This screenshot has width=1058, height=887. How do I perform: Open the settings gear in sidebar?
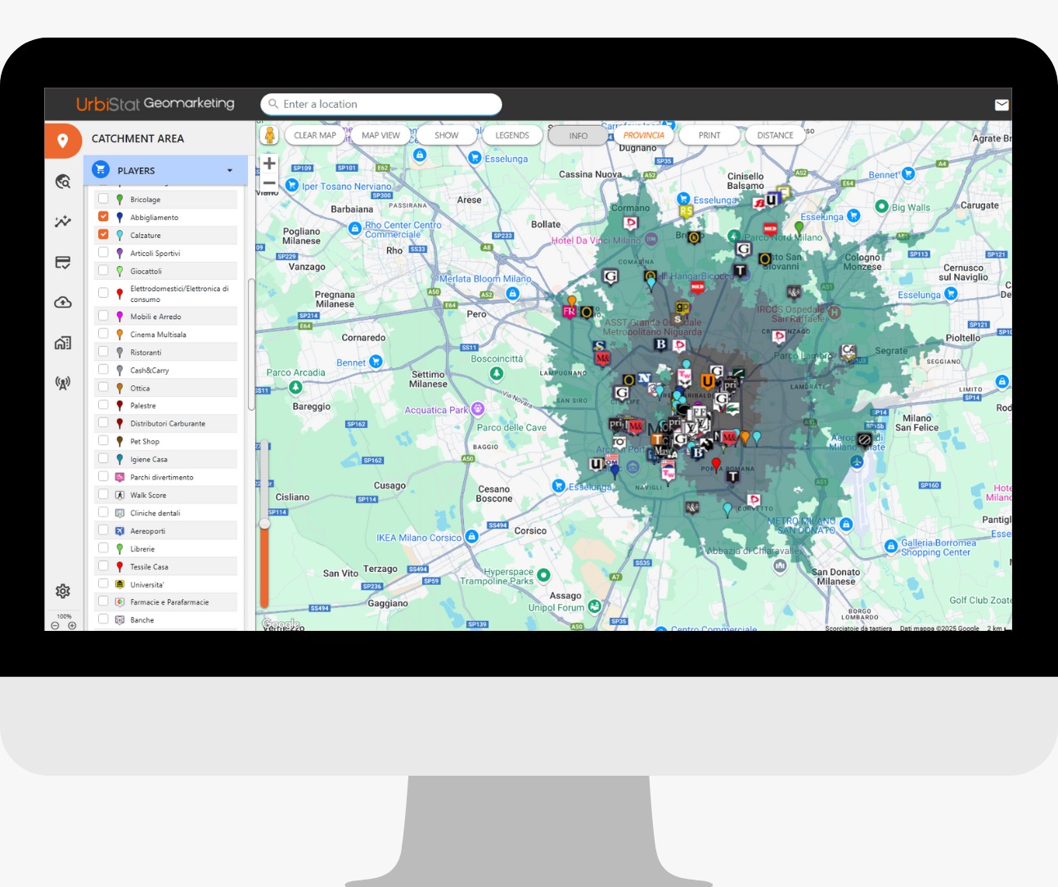pyautogui.click(x=63, y=591)
